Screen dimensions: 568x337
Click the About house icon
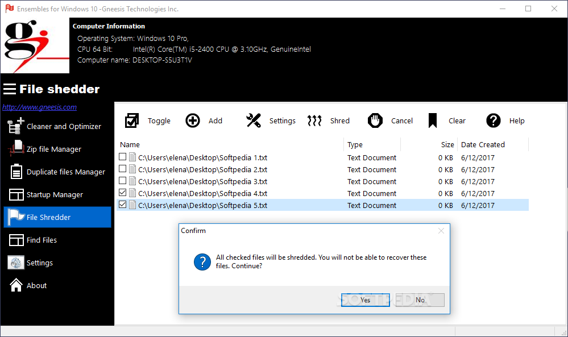pyautogui.click(x=16, y=285)
